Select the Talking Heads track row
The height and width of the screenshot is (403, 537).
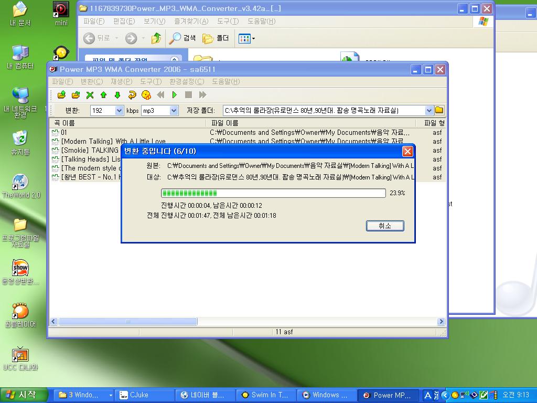click(x=85, y=160)
